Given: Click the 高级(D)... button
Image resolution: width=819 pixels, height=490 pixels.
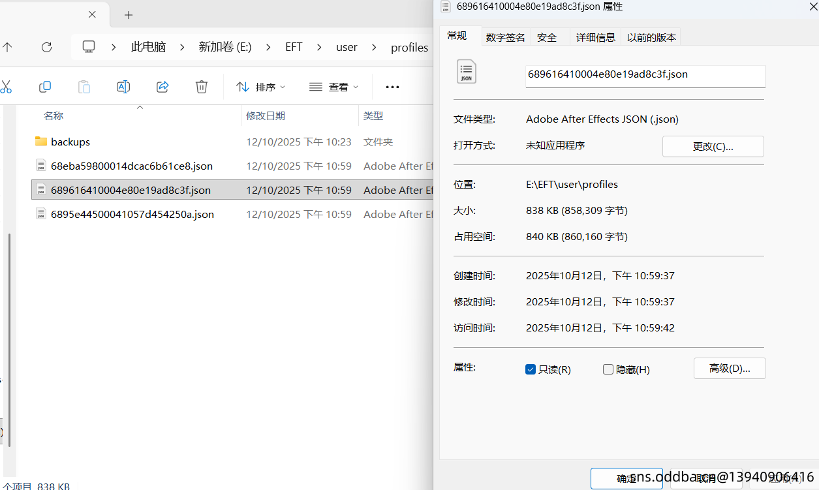Looking at the screenshot, I should point(729,368).
